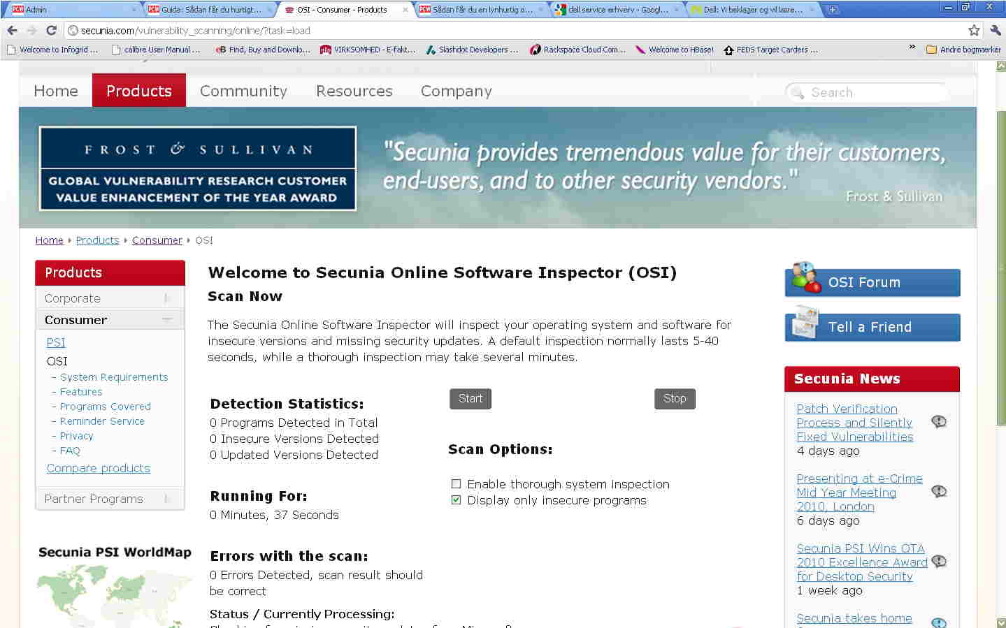Open the Privacy sidebar link
The height and width of the screenshot is (628, 1006).
click(x=76, y=436)
